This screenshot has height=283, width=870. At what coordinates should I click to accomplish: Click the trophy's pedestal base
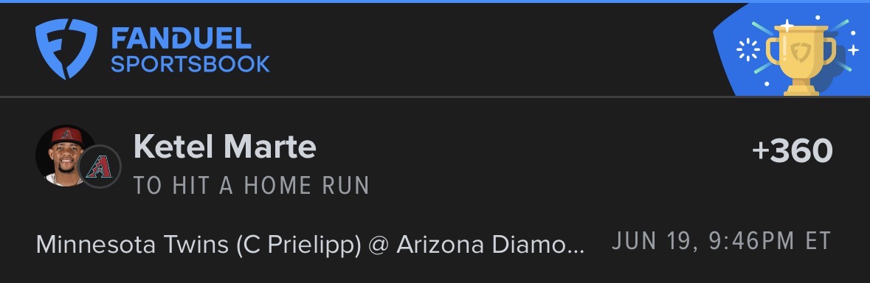pos(801,88)
